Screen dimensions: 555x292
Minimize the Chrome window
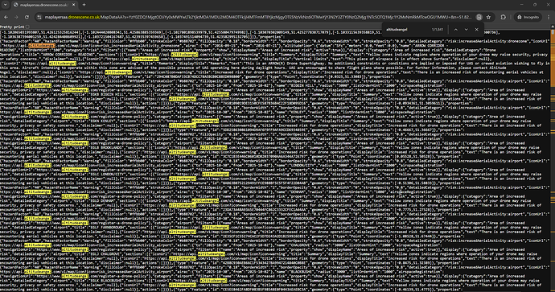[522, 5]
